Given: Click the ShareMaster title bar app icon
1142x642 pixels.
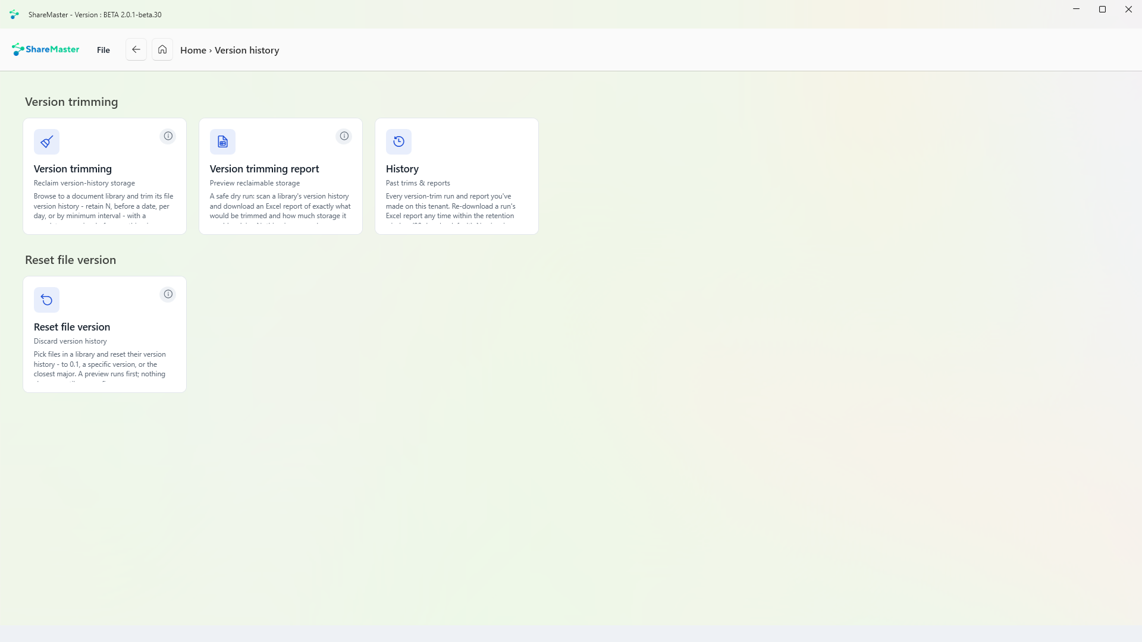Looking at the screenshot, I should [14, 14].
